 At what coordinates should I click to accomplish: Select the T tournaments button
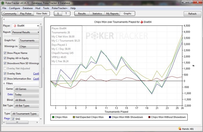tap(66, 13)
